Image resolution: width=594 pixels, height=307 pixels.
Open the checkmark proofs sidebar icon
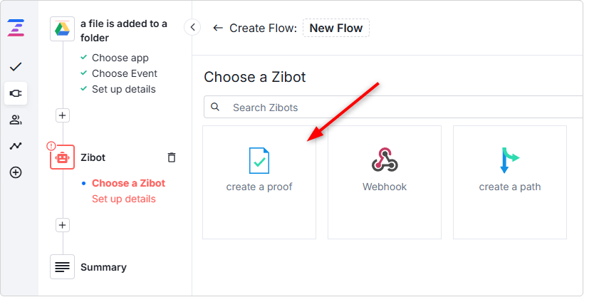click(x=16, y=67)
